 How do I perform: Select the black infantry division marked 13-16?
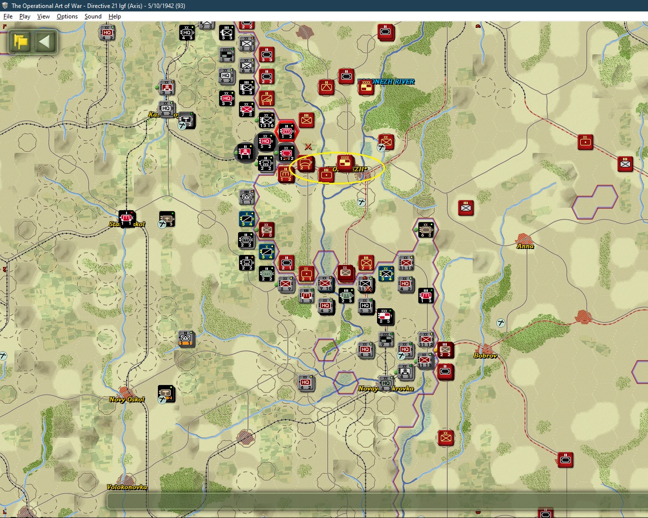[266, 120]
